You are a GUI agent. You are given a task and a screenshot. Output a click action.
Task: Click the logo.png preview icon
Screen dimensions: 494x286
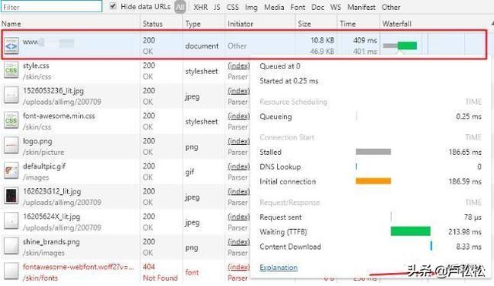(11, 146)
